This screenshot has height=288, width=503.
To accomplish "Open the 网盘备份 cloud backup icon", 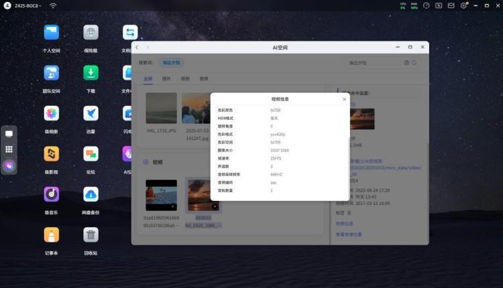I will pos(91,194).
